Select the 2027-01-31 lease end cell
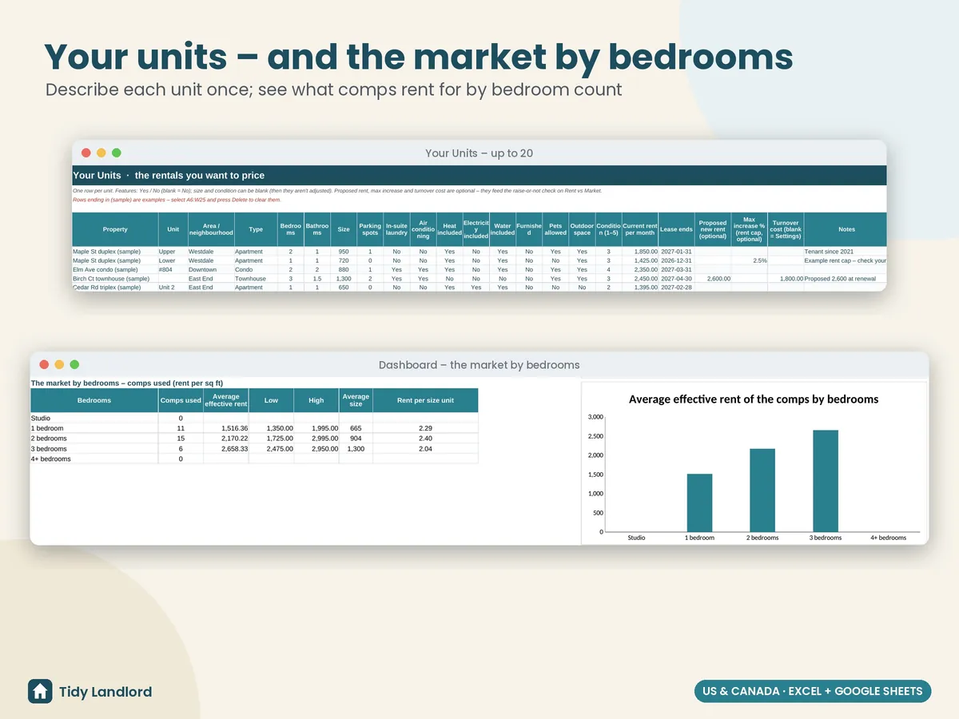The image size is (959, 719). click(x=676, y=252)
